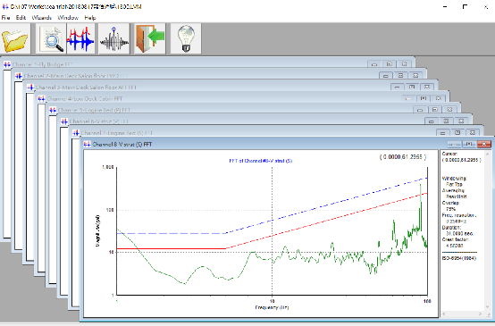
Task: Click the Peak Hold averaging value
Action: (x=457, y=196)
